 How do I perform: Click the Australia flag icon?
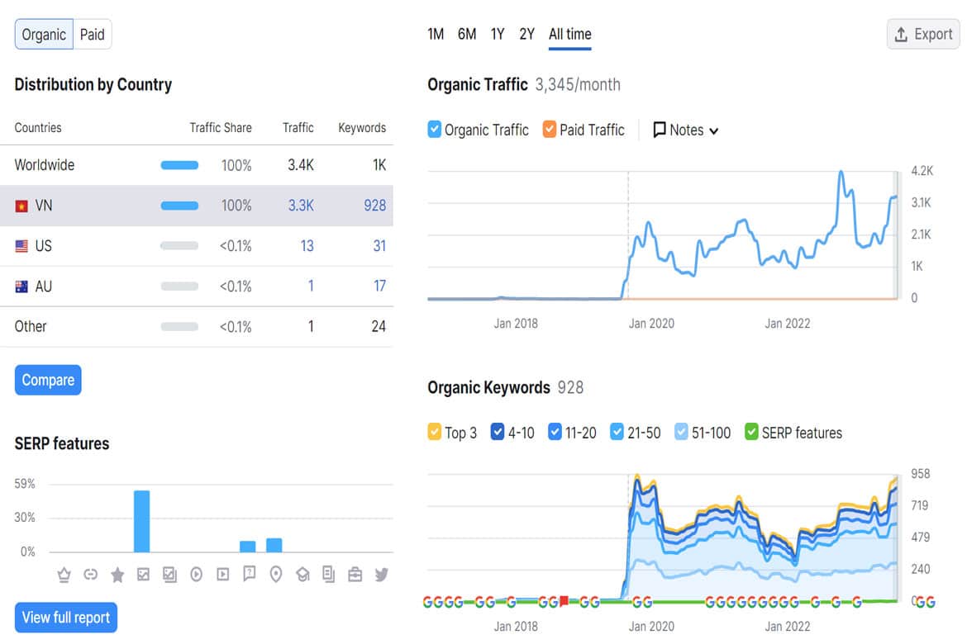pos(21,286)
